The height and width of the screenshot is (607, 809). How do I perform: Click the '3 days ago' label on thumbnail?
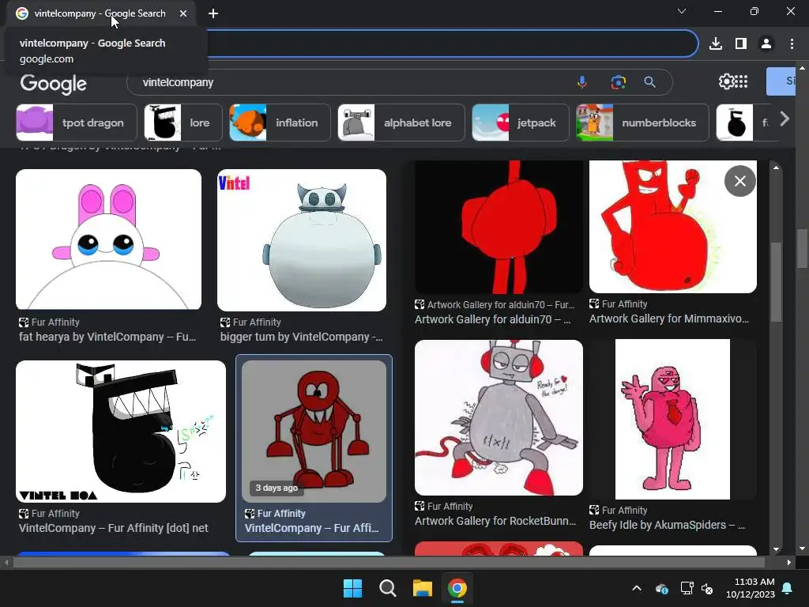277,488
